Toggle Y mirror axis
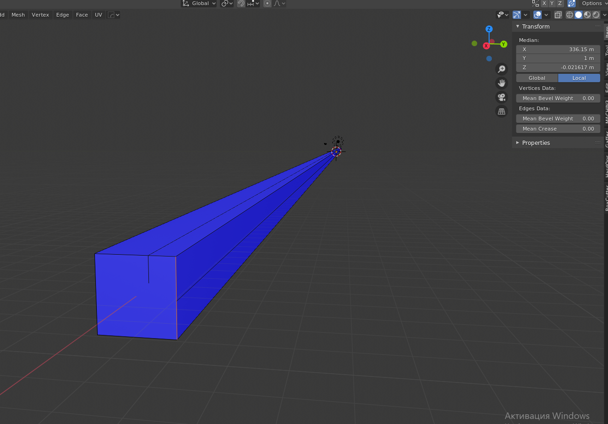Image resolution: width=608 pixels, height=424 pixels. pos(552,3)
